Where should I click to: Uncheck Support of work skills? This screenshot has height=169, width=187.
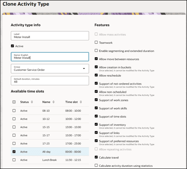coord(96,108)
